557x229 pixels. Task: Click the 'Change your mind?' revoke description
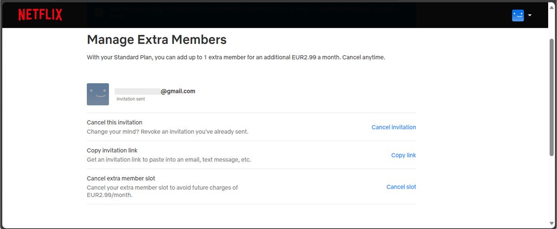[168, 131]
